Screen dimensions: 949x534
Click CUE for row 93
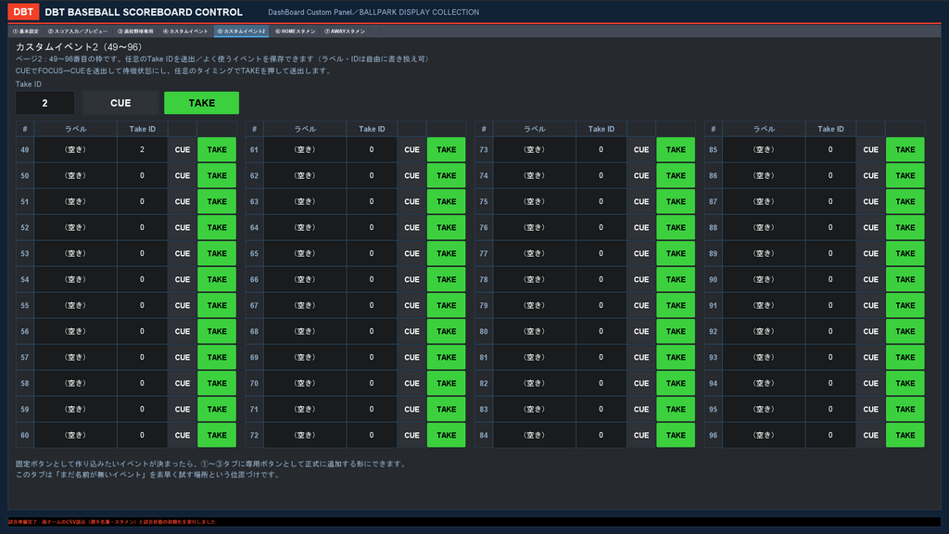pos(870,357)
